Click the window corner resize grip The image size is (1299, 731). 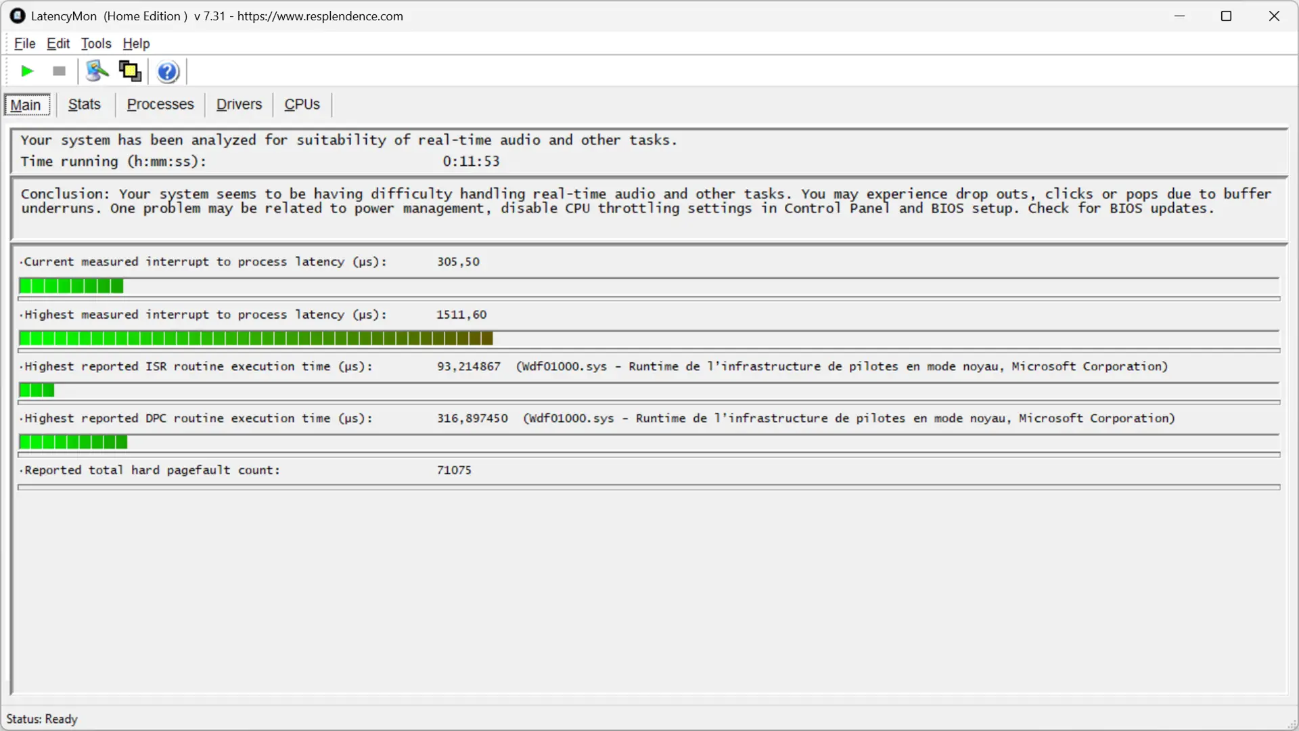(x=1292, y=724)
